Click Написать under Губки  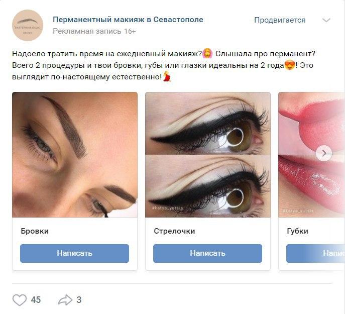[x=315, y=253]
